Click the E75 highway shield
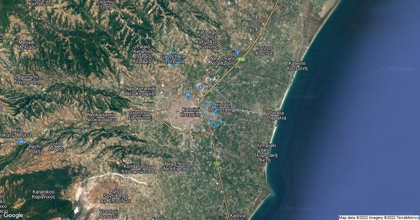Viewport: 420px width, 220px height. pos(241,59)
